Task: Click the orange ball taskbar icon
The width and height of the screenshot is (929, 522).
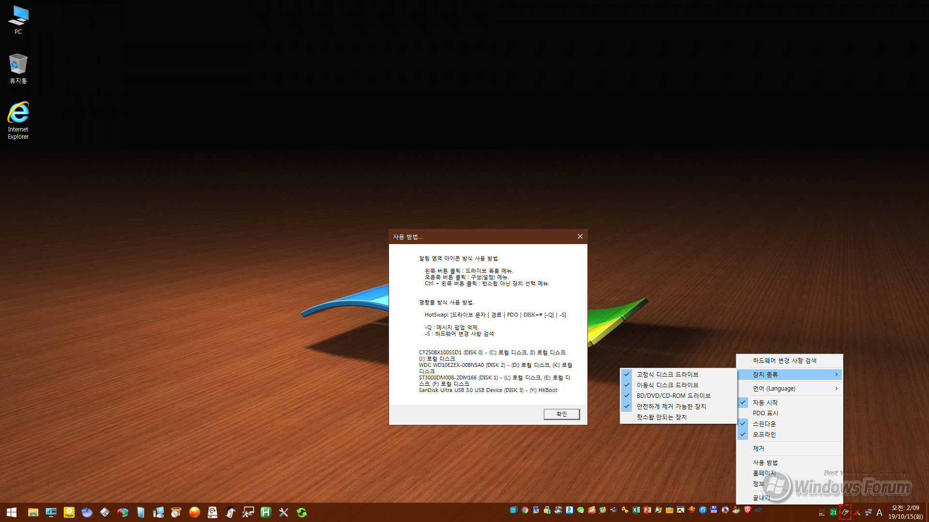Action: click(x=195, y=512)
